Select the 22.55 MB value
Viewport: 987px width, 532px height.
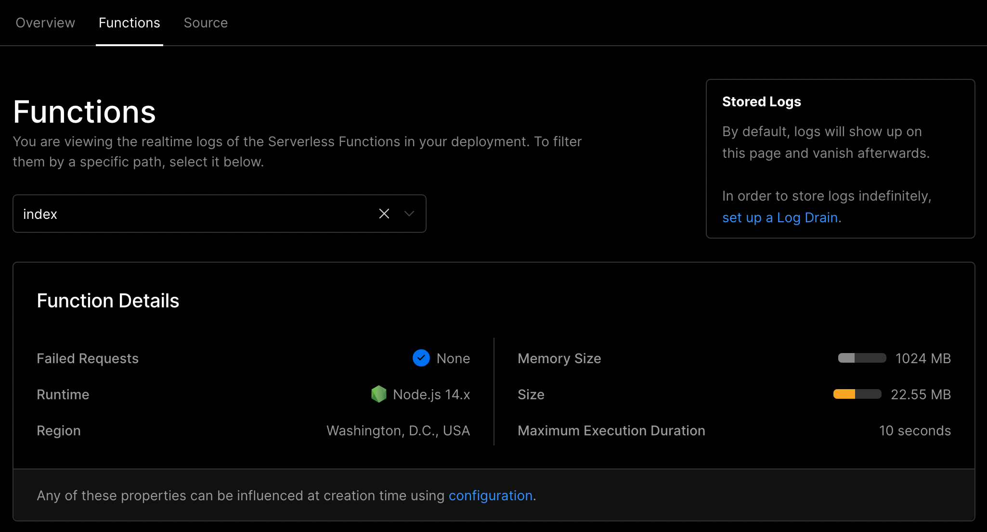(x=921, y=394)
